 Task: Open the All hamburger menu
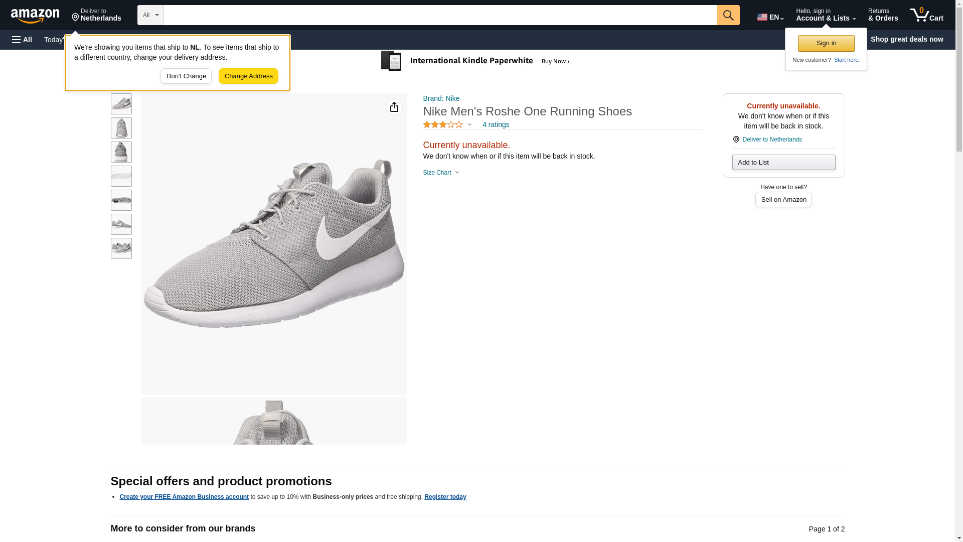[x=22, y=40]
